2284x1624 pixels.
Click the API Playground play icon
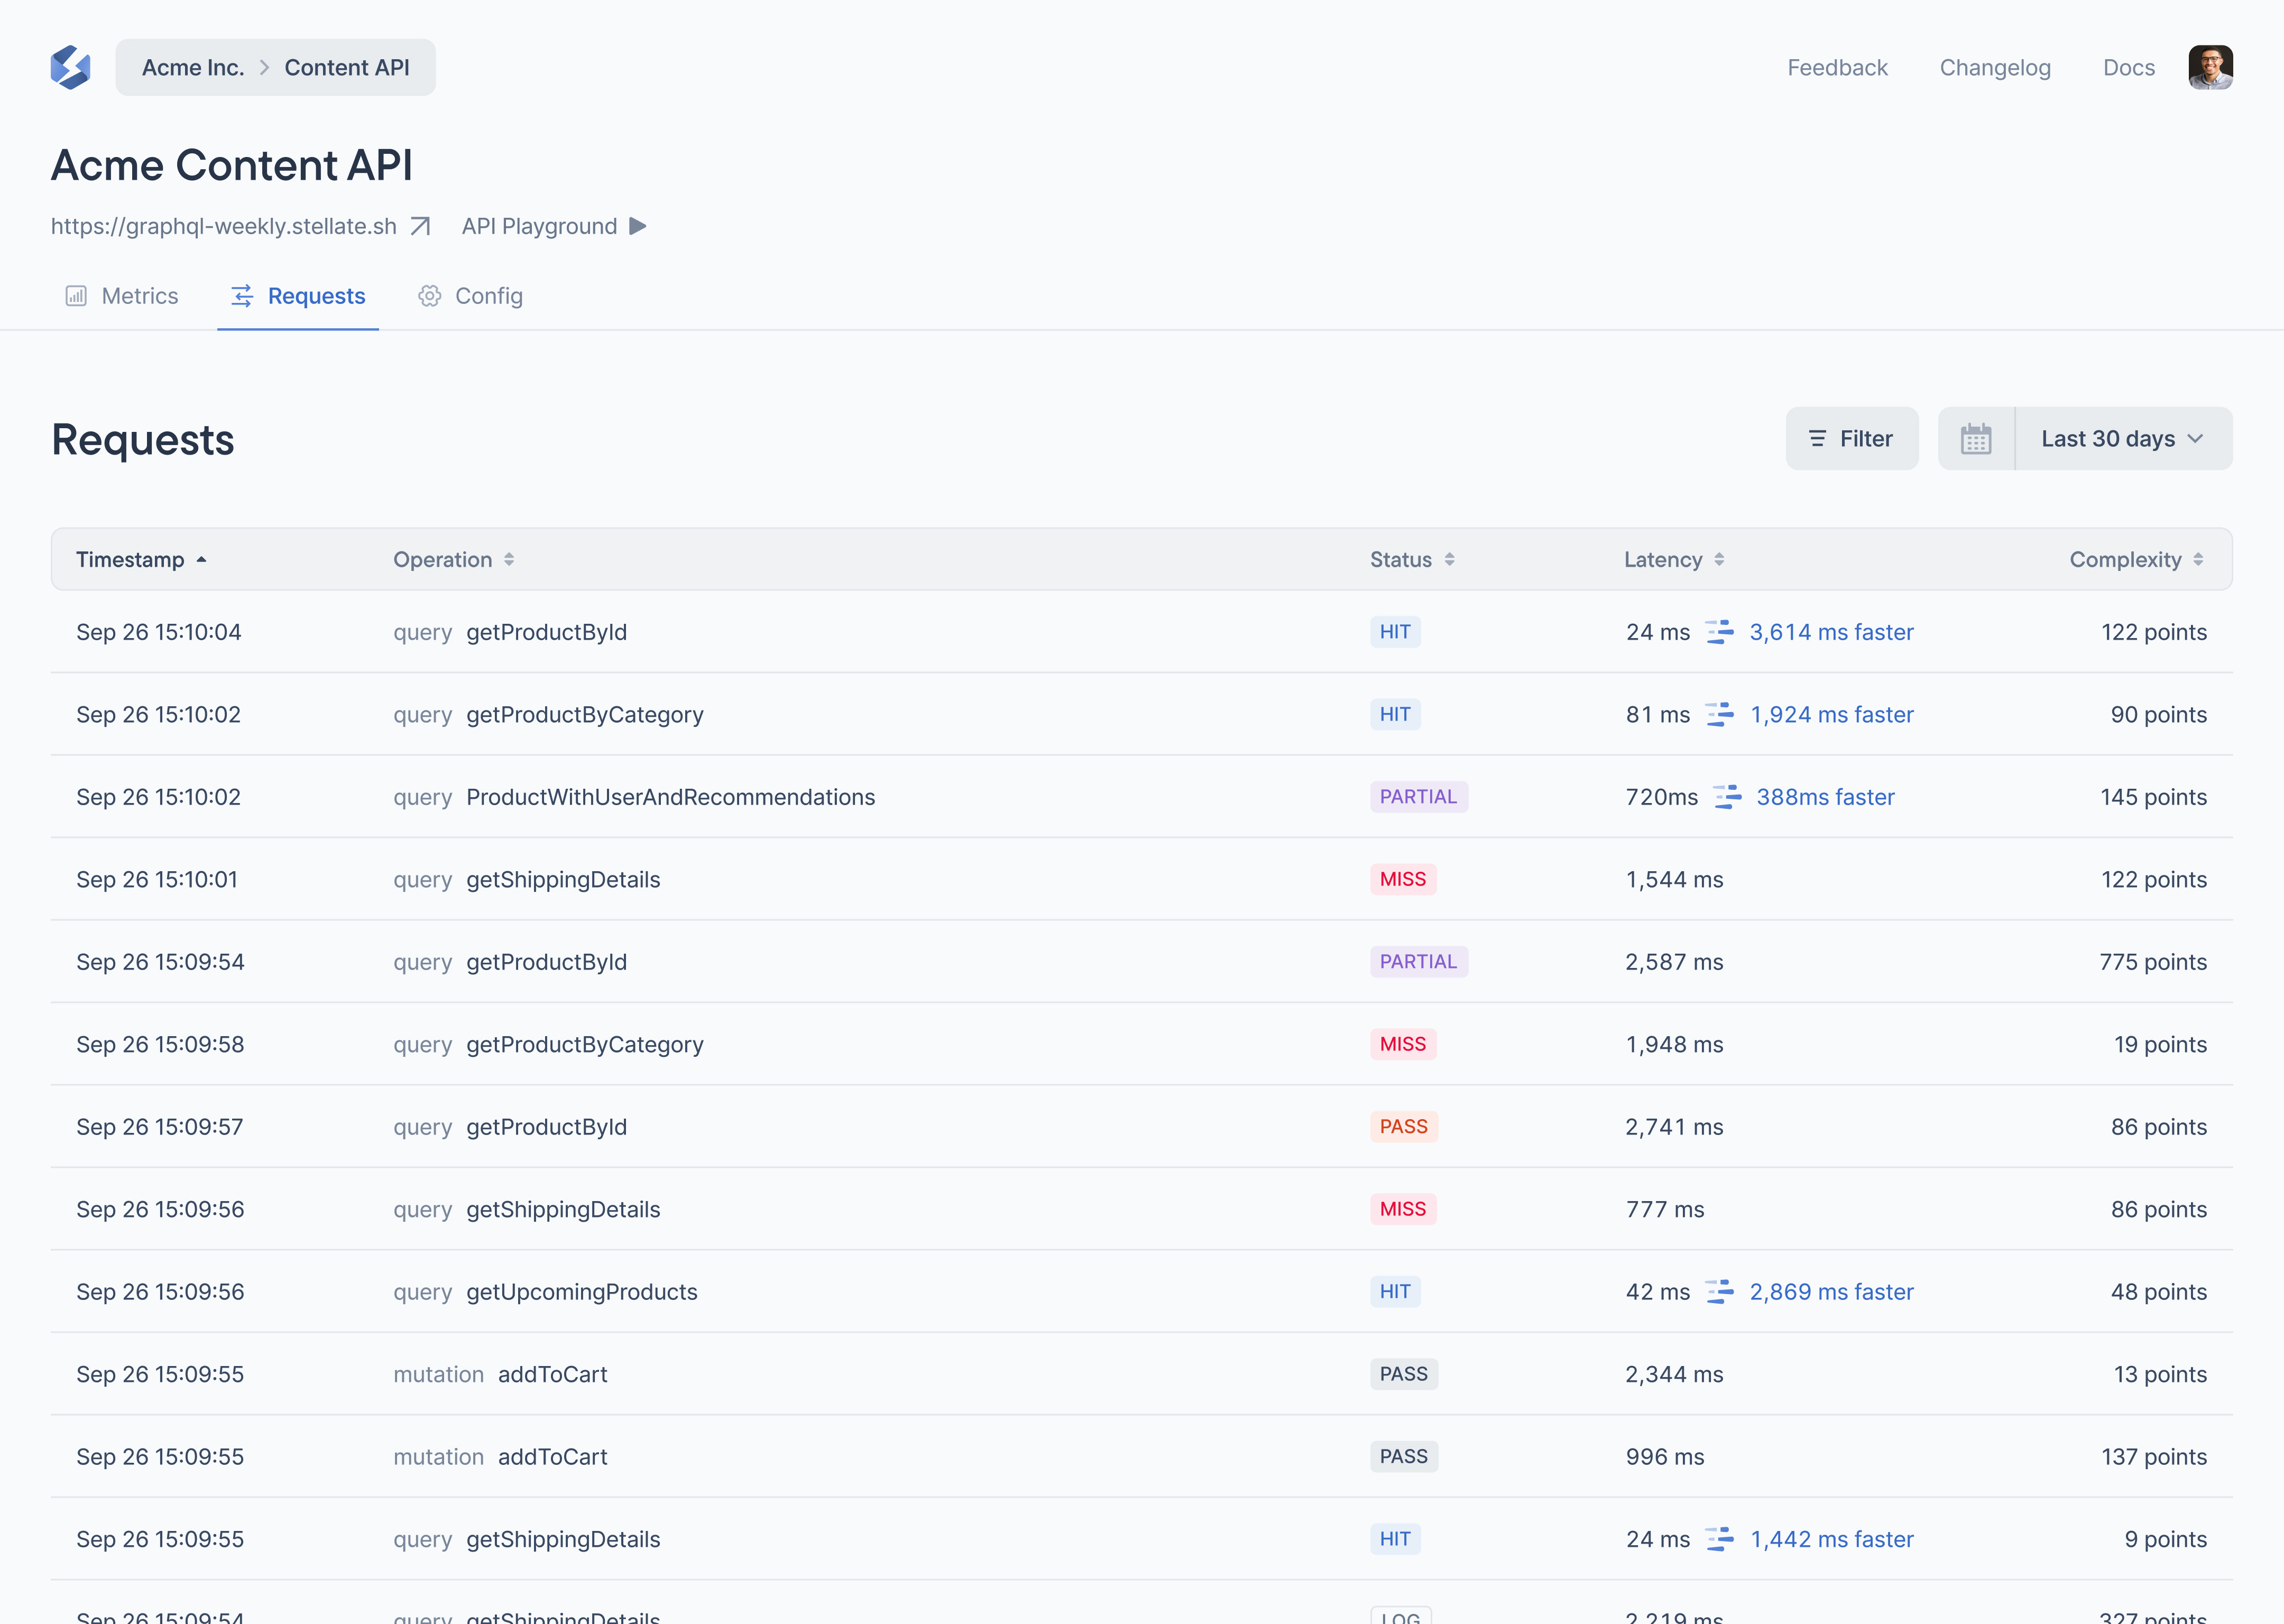point(638,226)
